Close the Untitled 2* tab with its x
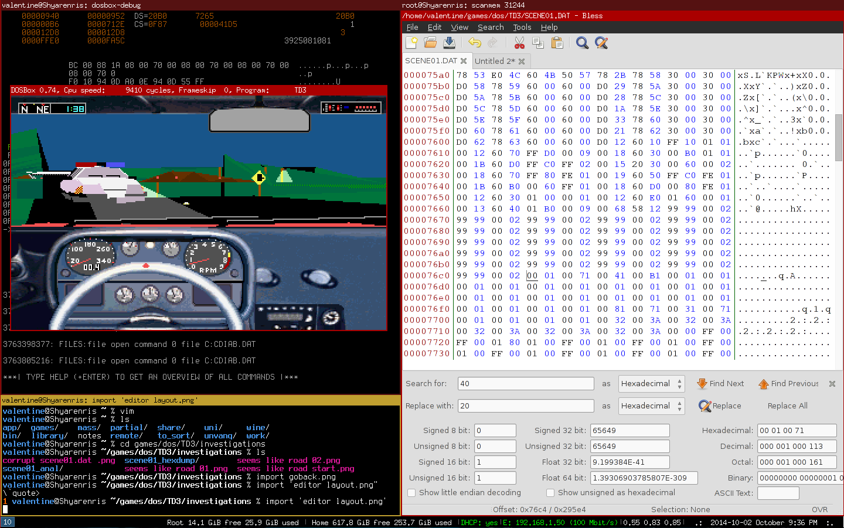Image resolution: width=844 pixels, height=528 pixels. tap(522, 61)
